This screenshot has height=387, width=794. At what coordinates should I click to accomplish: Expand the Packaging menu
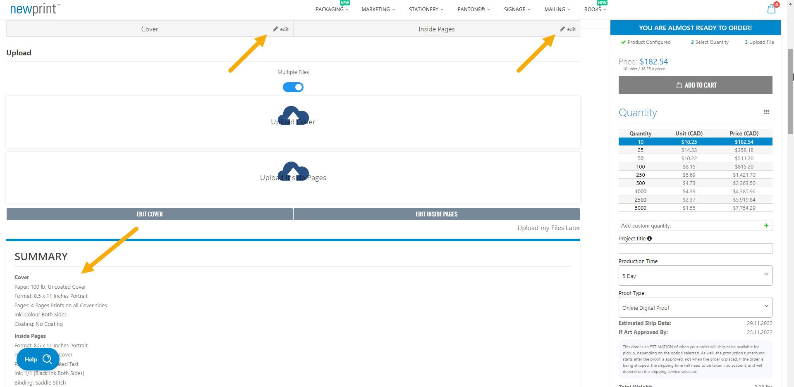click(x=332, y=9)
